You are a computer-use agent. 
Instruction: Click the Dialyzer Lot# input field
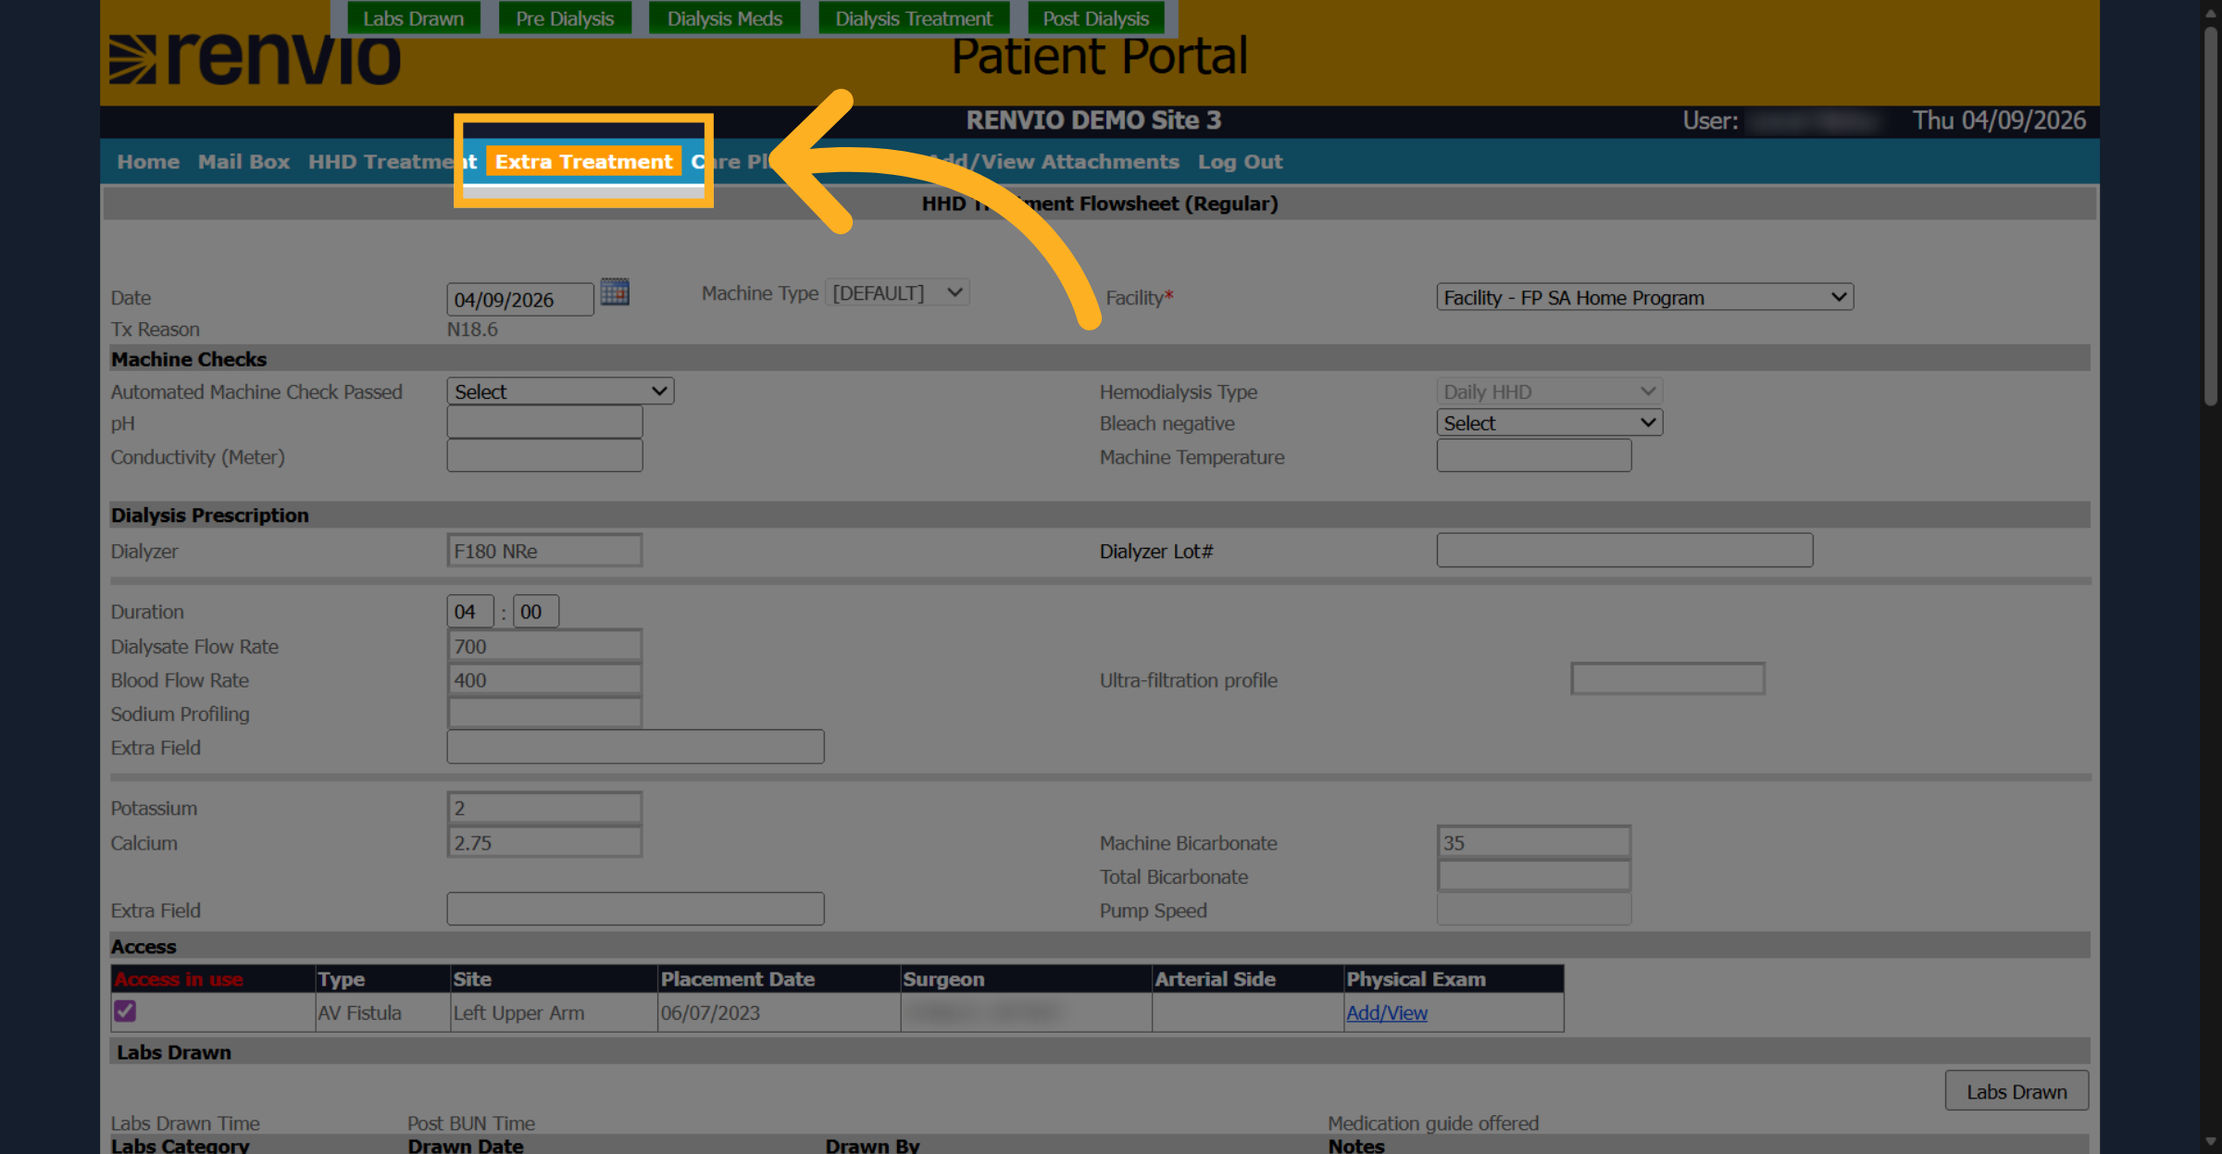click(1625, 551)
